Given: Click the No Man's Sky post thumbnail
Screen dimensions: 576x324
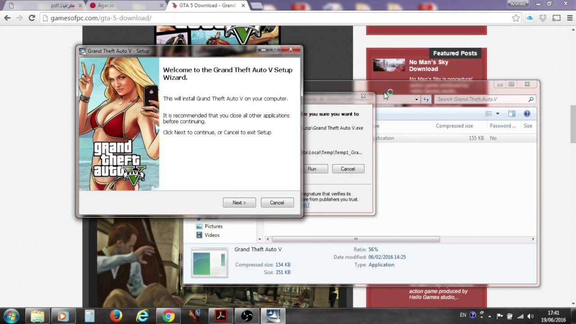Looking at the screenshot, I should [x=389, y=65].
